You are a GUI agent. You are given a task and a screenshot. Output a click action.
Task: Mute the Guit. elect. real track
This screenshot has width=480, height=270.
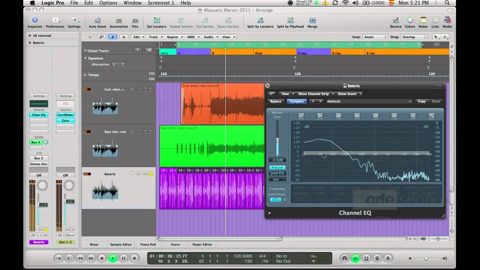[145, 89]
